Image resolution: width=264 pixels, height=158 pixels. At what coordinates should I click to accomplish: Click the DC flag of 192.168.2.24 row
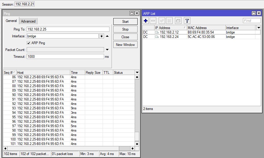pyautogui.click(x=145, y=37)
